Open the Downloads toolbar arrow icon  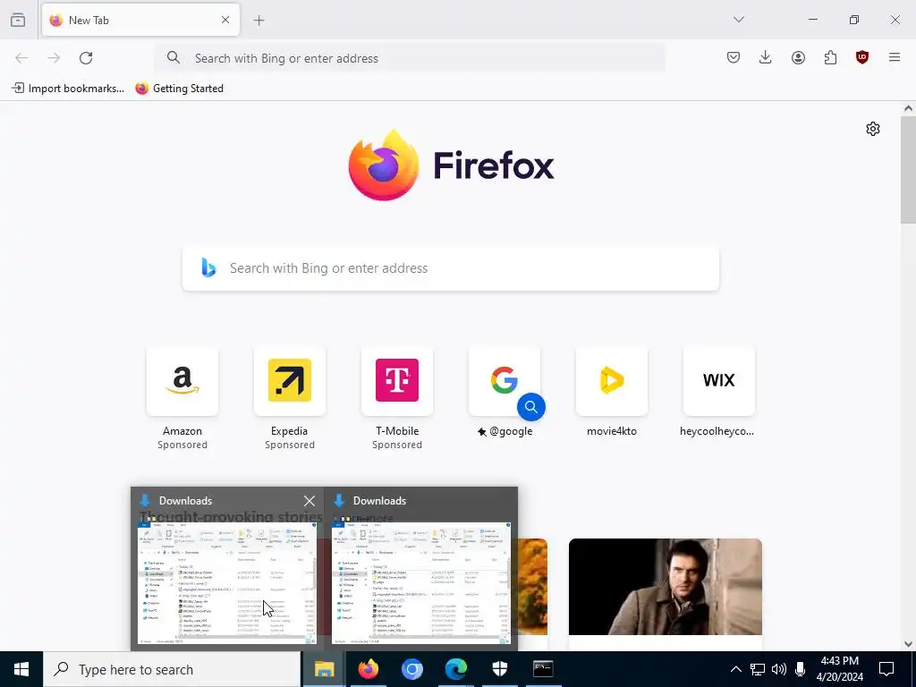(766, 57)
